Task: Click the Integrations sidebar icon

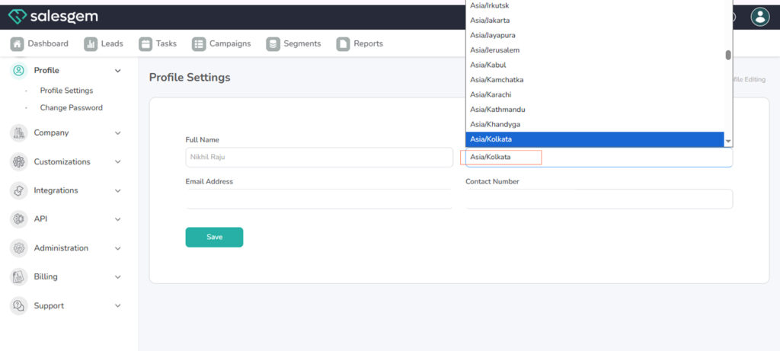Action: [19, 190]
